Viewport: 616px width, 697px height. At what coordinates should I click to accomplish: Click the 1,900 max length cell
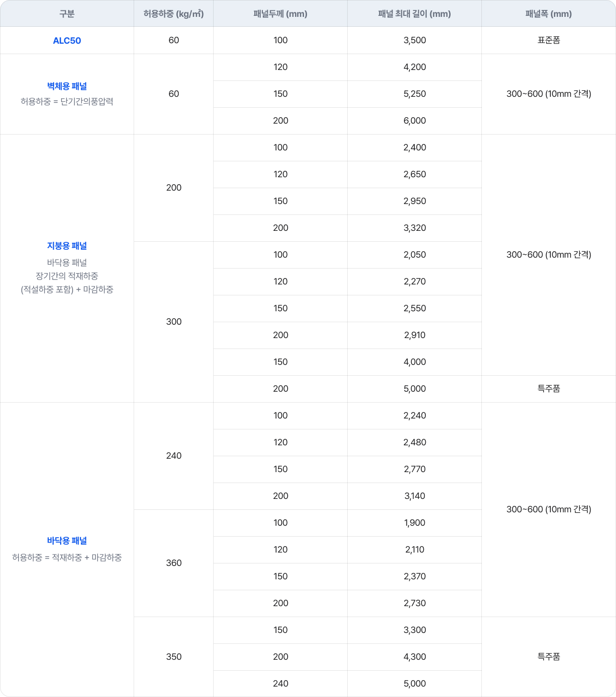[414, 523]
